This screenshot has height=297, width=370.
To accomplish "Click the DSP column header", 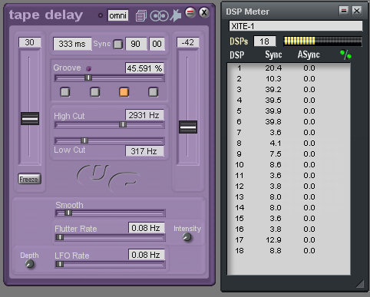I will [236, 55].
